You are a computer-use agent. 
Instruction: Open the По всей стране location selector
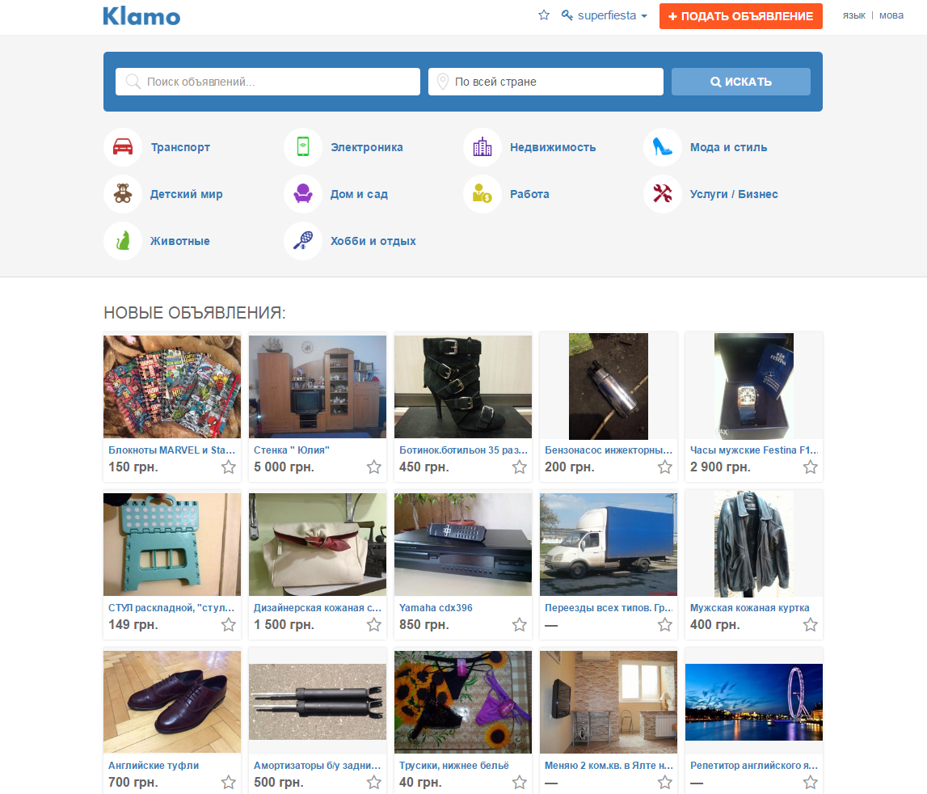pyautogui.click(x=546, y=82)
